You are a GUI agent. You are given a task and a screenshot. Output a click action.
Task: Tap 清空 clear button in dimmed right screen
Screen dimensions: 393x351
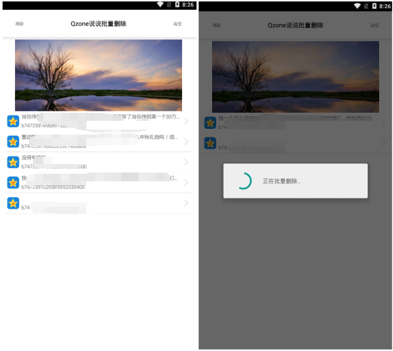(x=375, y=25)
